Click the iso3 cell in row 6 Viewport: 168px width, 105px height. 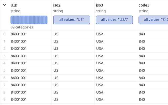100,78
